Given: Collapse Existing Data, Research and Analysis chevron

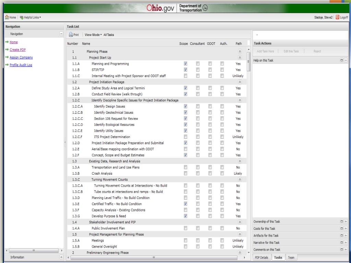Looking at the screenshot, I should point(240,161).
